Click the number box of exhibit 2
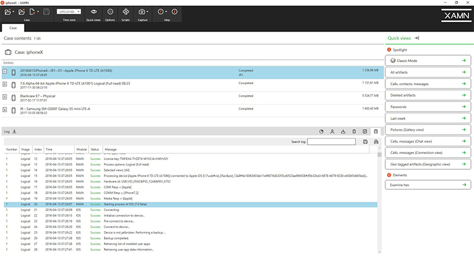Screen dimensions: 474x256 click(4, 84)
